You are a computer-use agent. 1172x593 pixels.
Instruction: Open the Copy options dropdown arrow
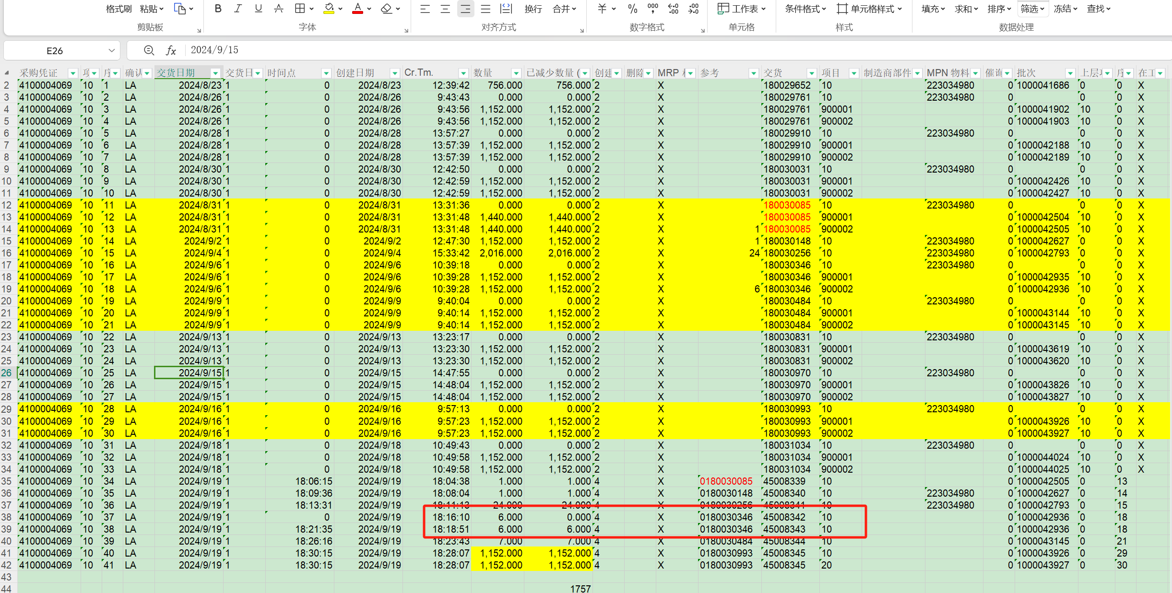[x=191, y=9]
